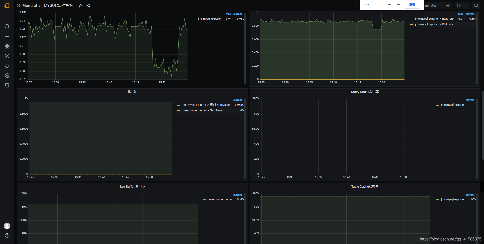The height and width of the screenshot is (244, 484).
Task: Sort Table Cache legend by current column
Action: (470, 195)
